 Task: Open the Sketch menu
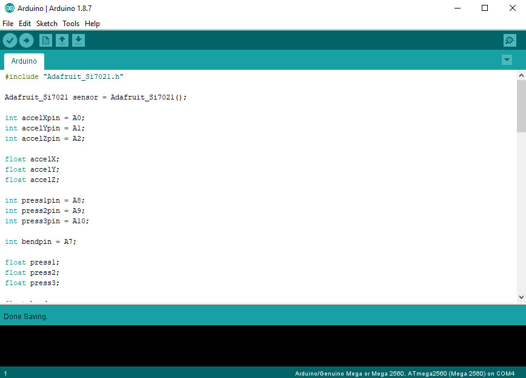pos(47,24)
